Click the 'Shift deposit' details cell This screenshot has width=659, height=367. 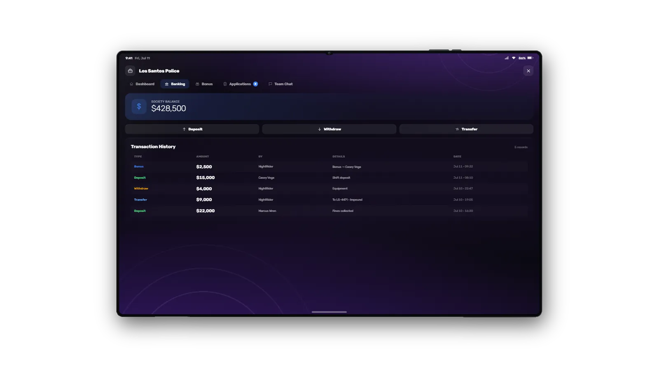[341, 178]
